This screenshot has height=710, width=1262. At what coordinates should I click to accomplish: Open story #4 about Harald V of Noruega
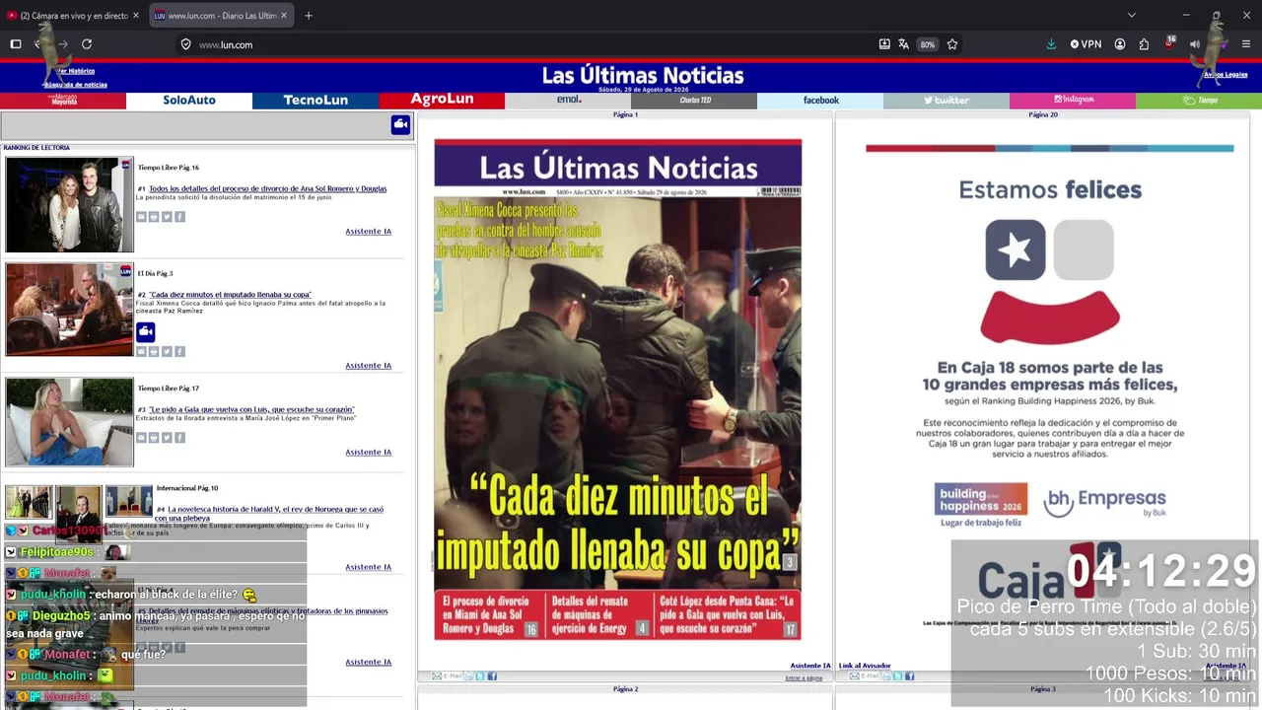(x=269, y=514)
